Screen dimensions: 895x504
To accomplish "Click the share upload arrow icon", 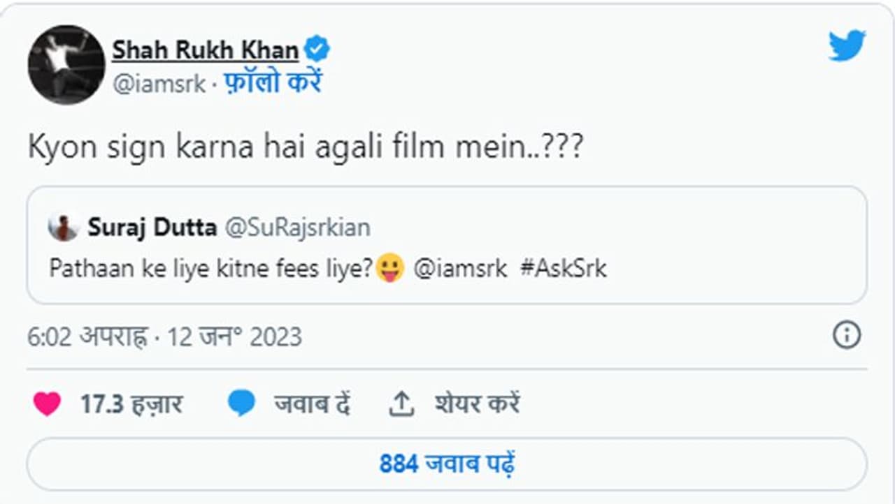I will tap(401, 405).
